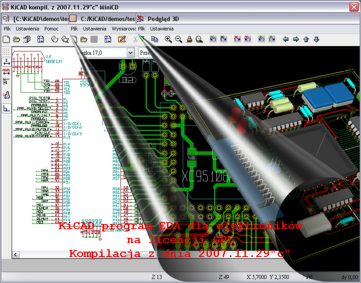Zoom out of the 3D view

click(179, 39)
